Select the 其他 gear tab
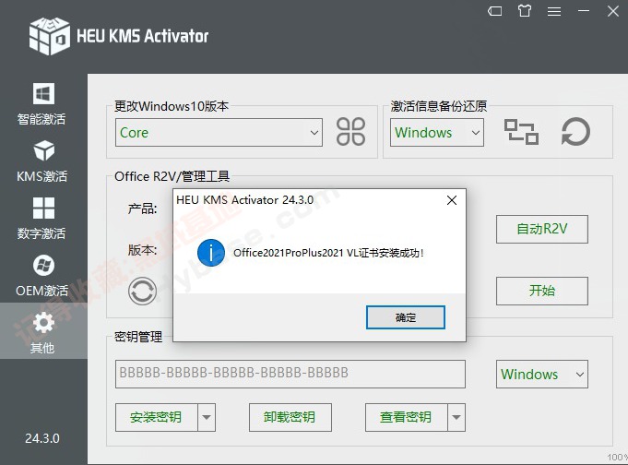This screenshot has height=465, width=628. (43, 330)
